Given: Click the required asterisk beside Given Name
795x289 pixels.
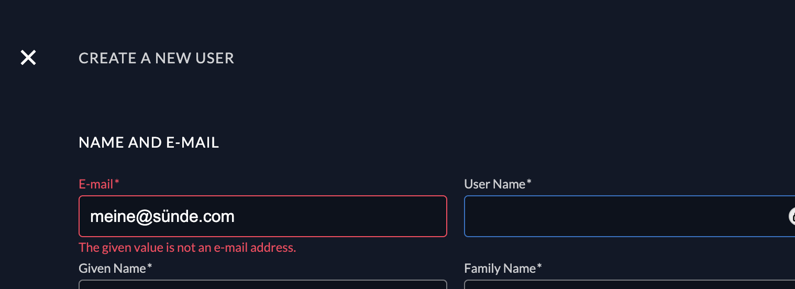Looking at the screenshot, I should [150, 267].
